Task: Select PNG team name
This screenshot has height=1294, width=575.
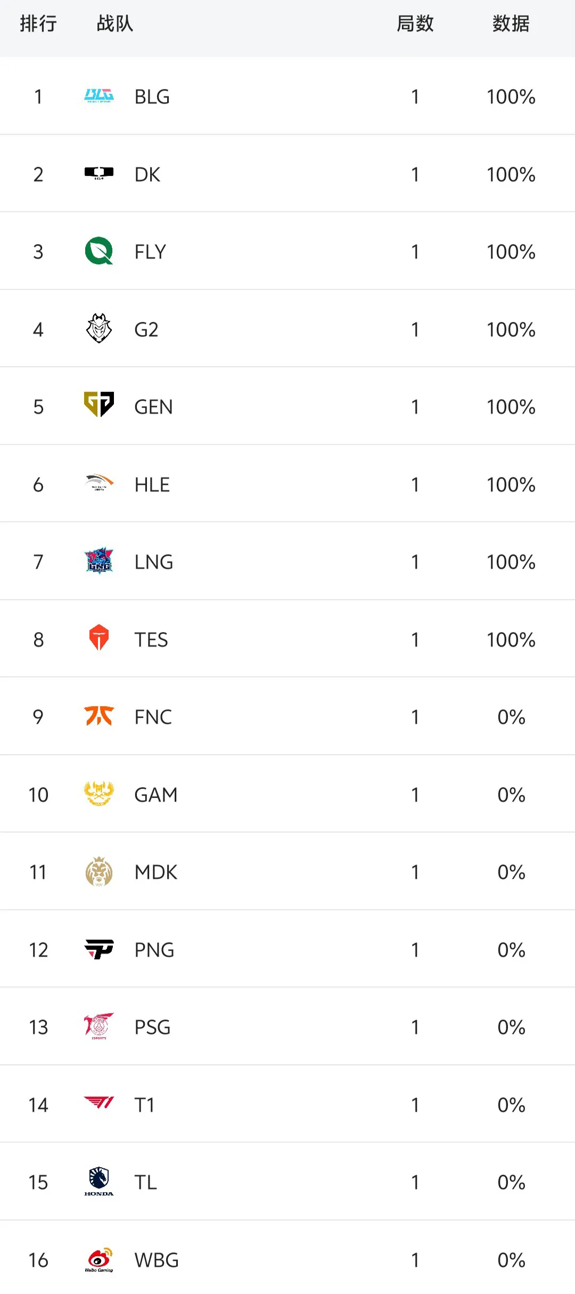Action: [154, 950]
